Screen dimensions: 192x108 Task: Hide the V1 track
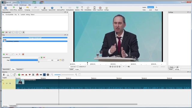tap(7, 83)
